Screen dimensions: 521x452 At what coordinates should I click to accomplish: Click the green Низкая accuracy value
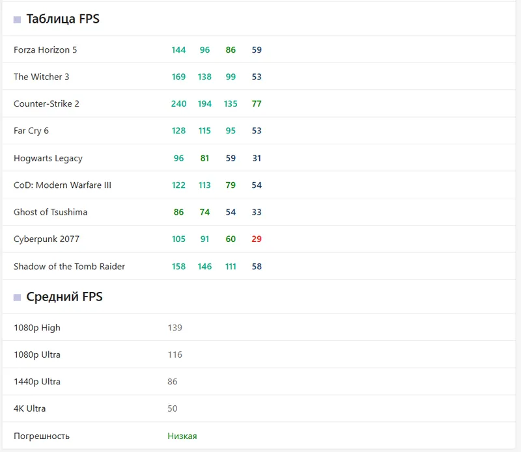(182, 436)
